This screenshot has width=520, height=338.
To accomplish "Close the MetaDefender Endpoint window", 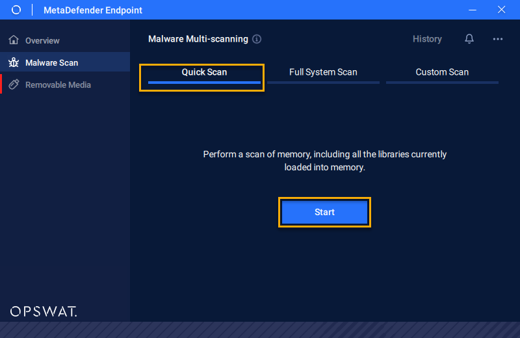I will (x=501, y=10).
